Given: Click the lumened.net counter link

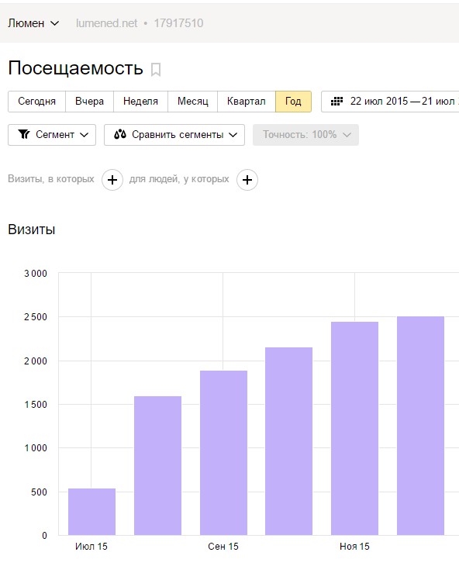Looking at the screenshot, I should pyautogui.click(x=106, y=23).
